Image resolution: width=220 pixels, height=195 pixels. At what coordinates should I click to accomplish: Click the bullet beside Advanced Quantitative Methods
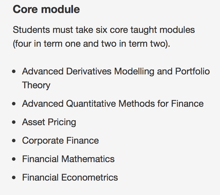pyautogui.click(x=14, y=104)
